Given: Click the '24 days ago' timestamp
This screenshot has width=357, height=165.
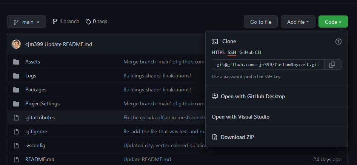Looking at the screenshot, I should click(327, 159).
